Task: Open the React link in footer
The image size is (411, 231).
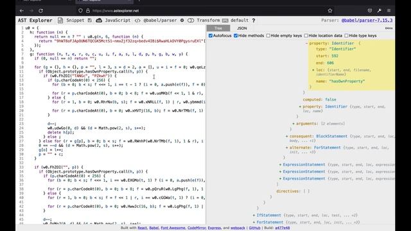Action: pyautogui.click(x=143, y=228)
